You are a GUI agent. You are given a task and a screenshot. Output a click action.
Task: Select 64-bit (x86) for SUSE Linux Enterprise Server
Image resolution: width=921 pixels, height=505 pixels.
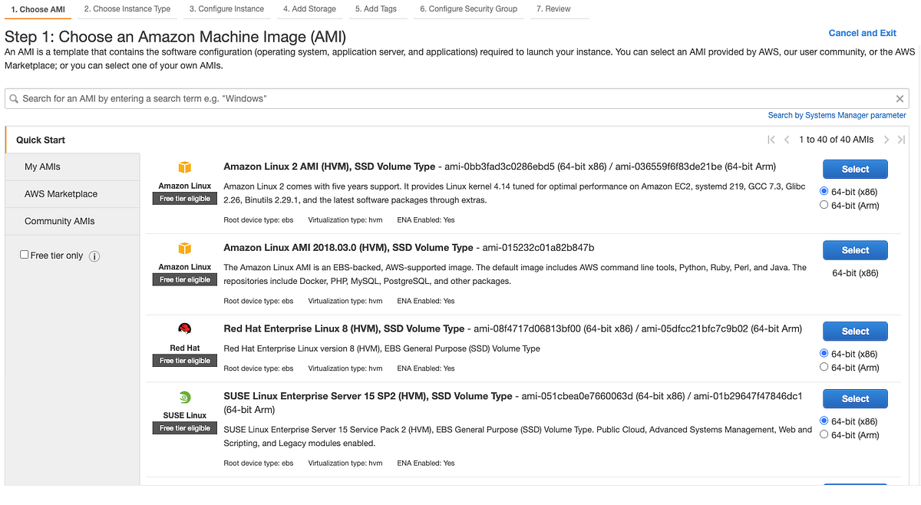[824, 421]
